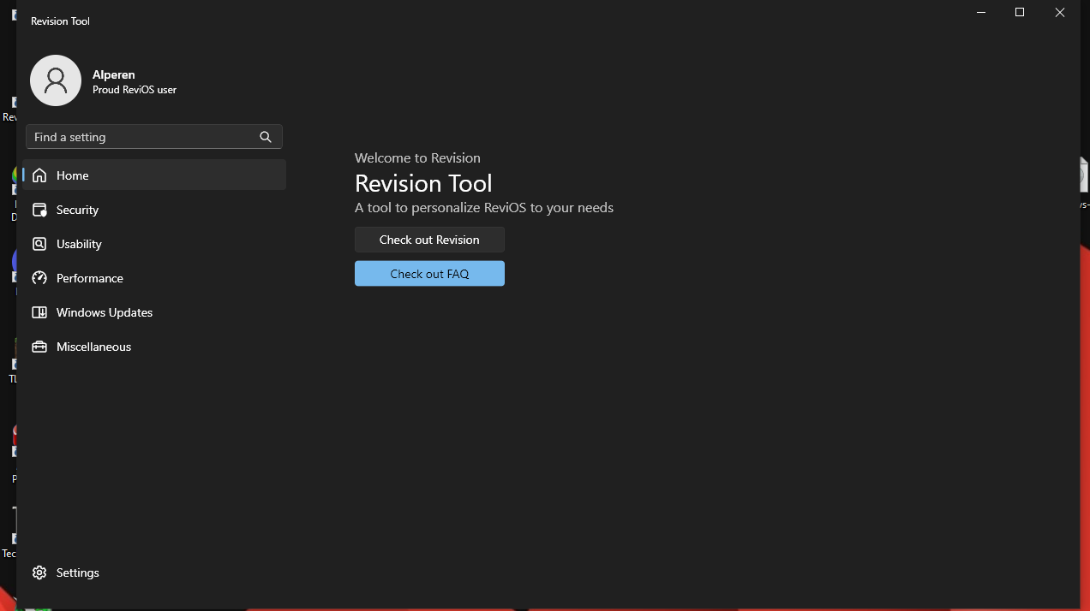
Task: Open the Settings page
Action: pos(154,572)
